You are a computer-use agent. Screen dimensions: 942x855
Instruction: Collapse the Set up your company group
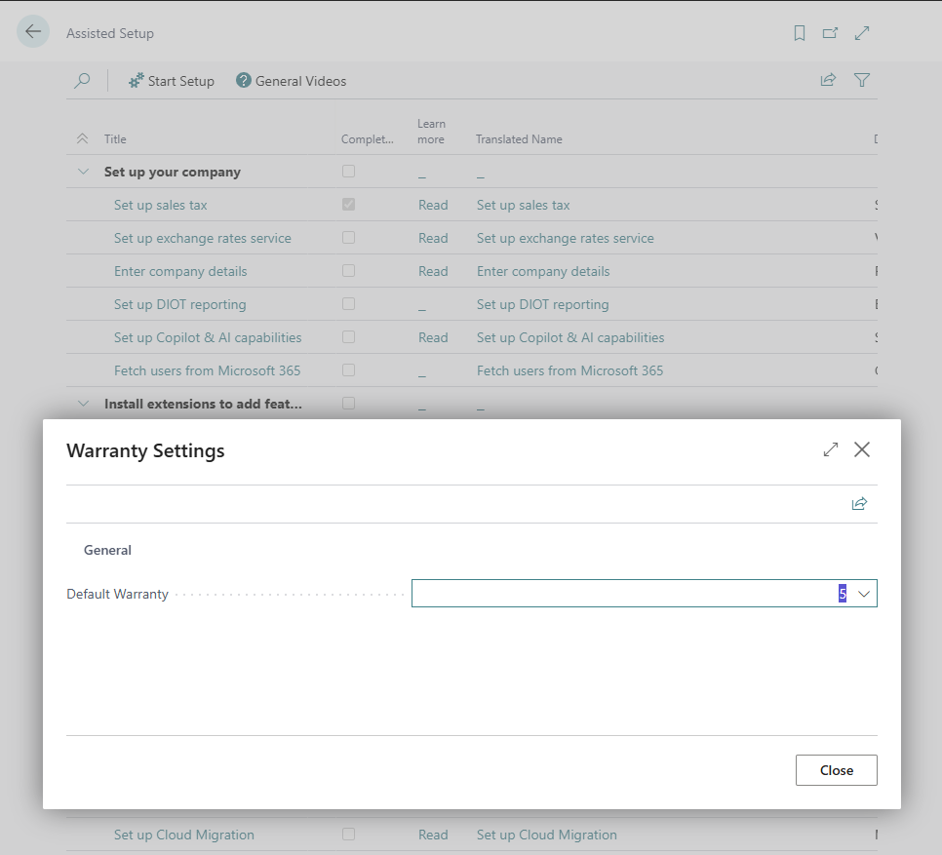coord(83,171)
